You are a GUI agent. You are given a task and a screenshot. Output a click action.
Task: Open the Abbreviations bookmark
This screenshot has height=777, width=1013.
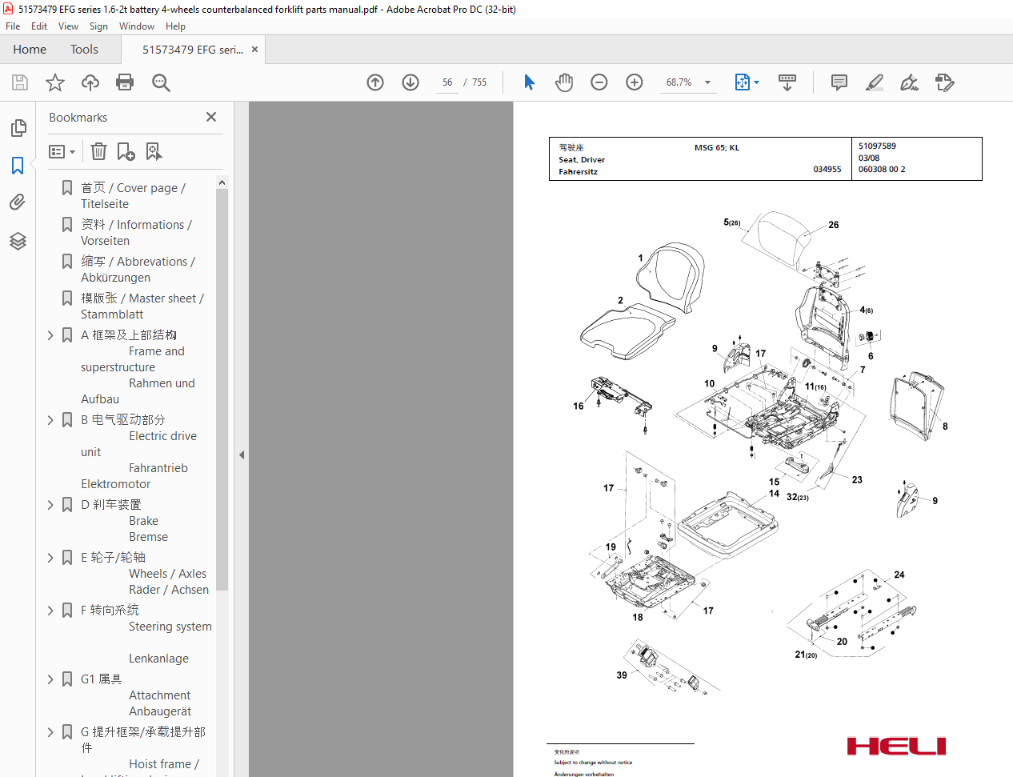pyautogui.click(x=138, y=270)
